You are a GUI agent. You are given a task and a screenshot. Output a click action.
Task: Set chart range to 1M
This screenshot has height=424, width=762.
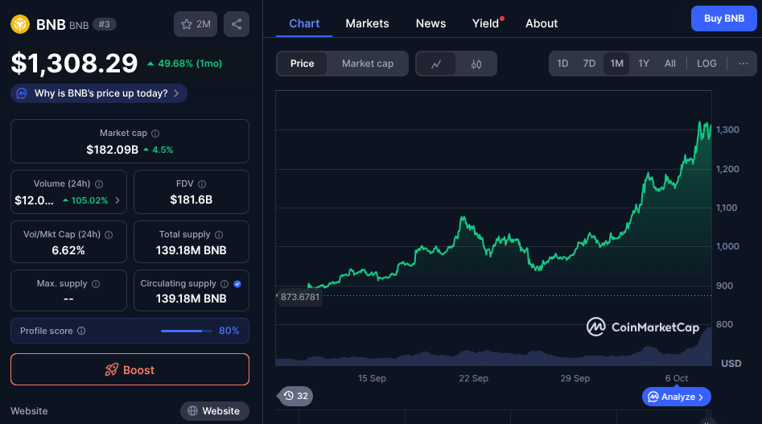pos(616,64)
